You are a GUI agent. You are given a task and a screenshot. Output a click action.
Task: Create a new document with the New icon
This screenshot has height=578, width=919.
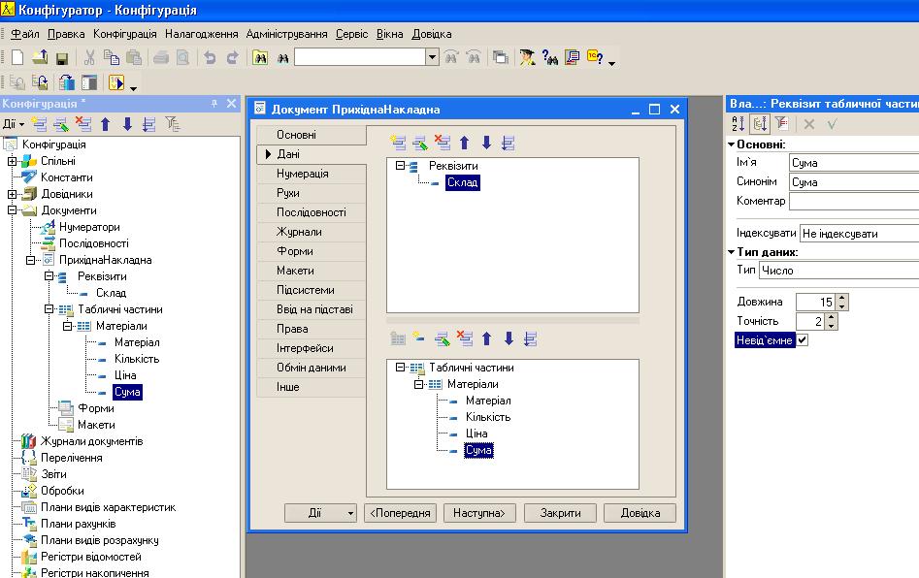[x=17, y=57]
